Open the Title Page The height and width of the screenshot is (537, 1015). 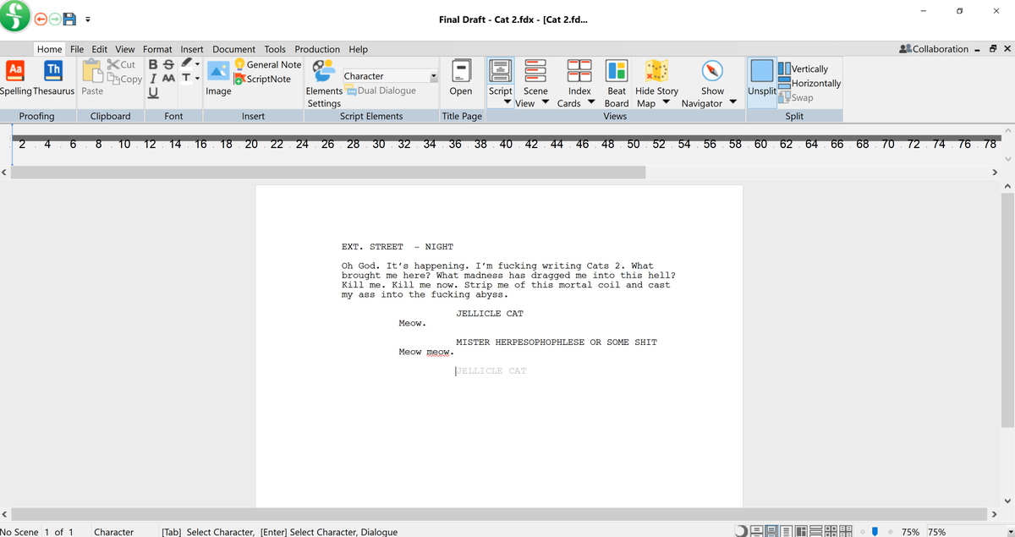(461, 78)
